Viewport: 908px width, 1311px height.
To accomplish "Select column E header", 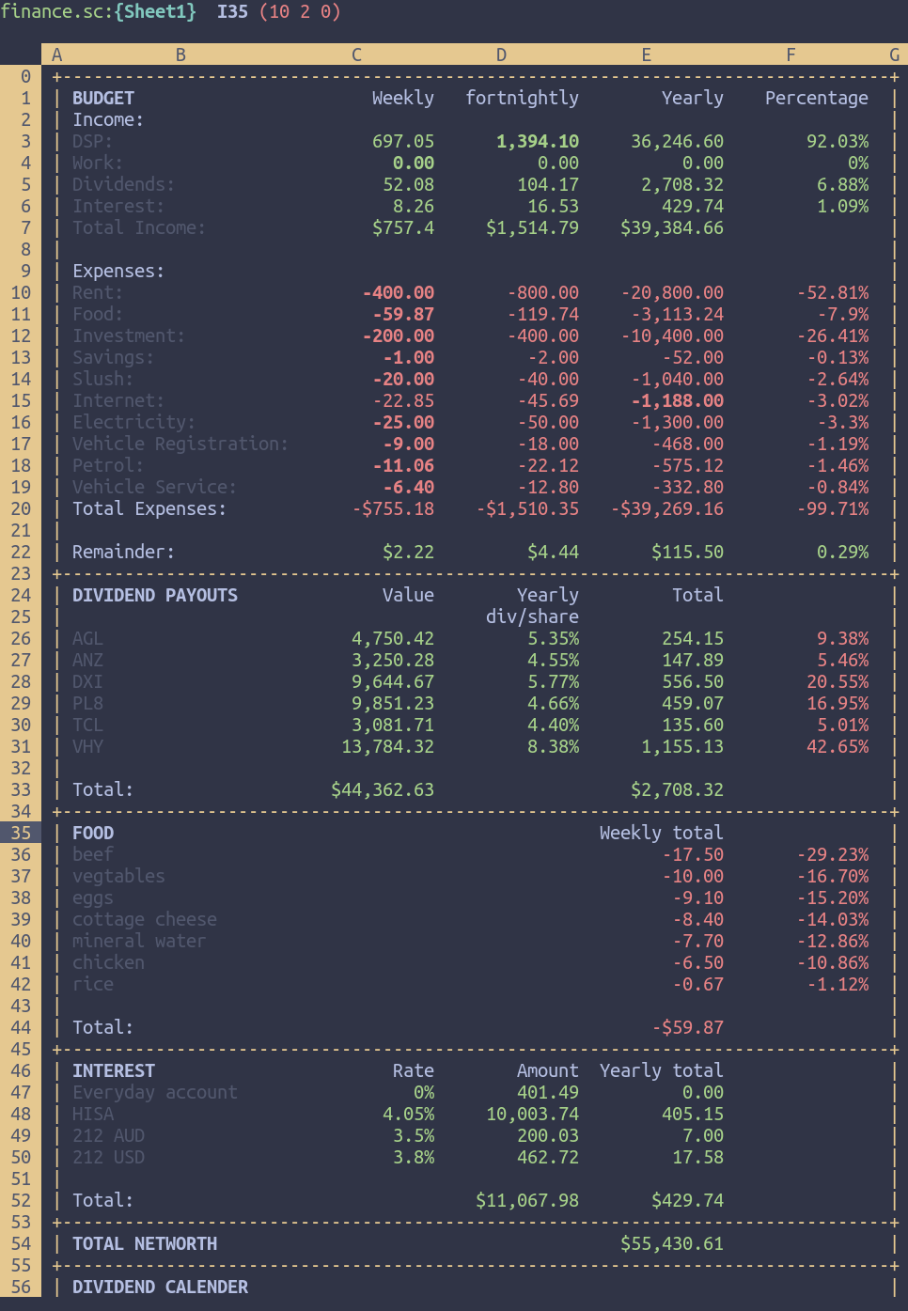I will pyautogui.click(x=646, y=55).
